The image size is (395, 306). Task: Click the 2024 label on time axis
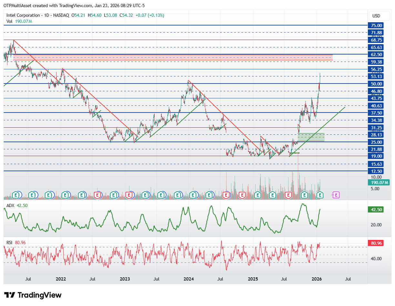tap(189, 279)
